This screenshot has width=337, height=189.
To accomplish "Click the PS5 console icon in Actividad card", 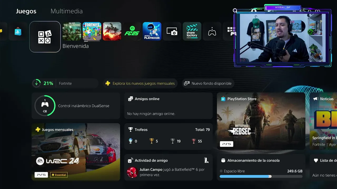I will [x=206, y=160].
